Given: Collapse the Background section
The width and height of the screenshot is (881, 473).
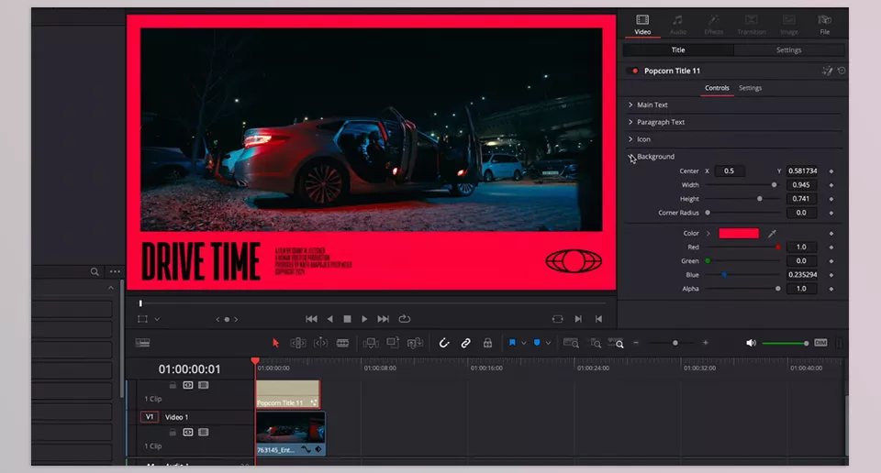Looking at the screenshot, I should (630, 157).
